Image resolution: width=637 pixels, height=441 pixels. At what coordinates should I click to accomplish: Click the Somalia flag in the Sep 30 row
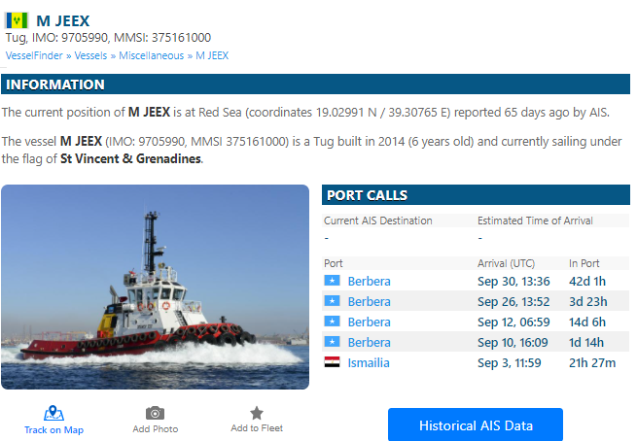(332, 281)
